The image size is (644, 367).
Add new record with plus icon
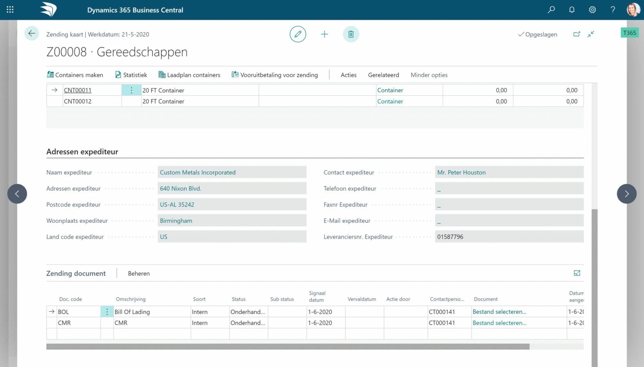tap(325, 34)
